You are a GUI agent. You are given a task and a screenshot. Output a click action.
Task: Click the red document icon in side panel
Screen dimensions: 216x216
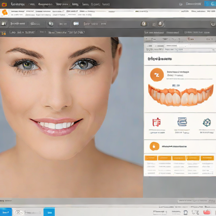tap(157, 122)
